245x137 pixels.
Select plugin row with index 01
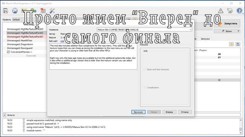[217, 57]
